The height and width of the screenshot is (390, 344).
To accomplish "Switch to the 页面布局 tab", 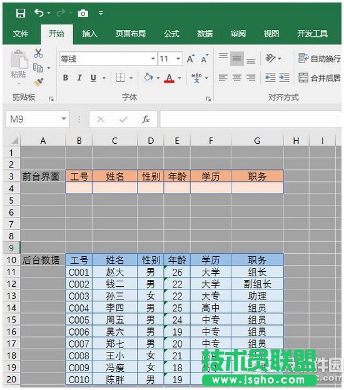I will [131, 34].
